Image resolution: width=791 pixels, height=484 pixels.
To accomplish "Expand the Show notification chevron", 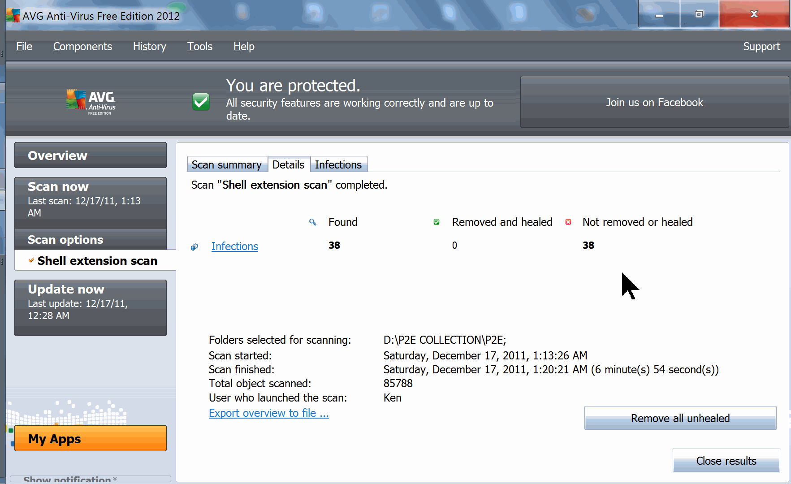I will [115, 479].
